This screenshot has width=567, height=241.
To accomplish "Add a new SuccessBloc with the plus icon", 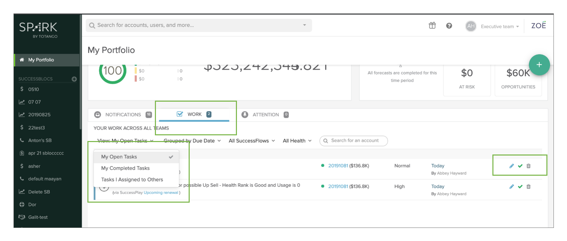I will click(74, 79).
